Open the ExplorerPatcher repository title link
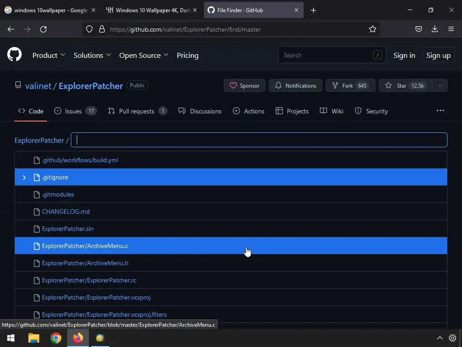This screenshot has height=347, width=462. [91, 86]
